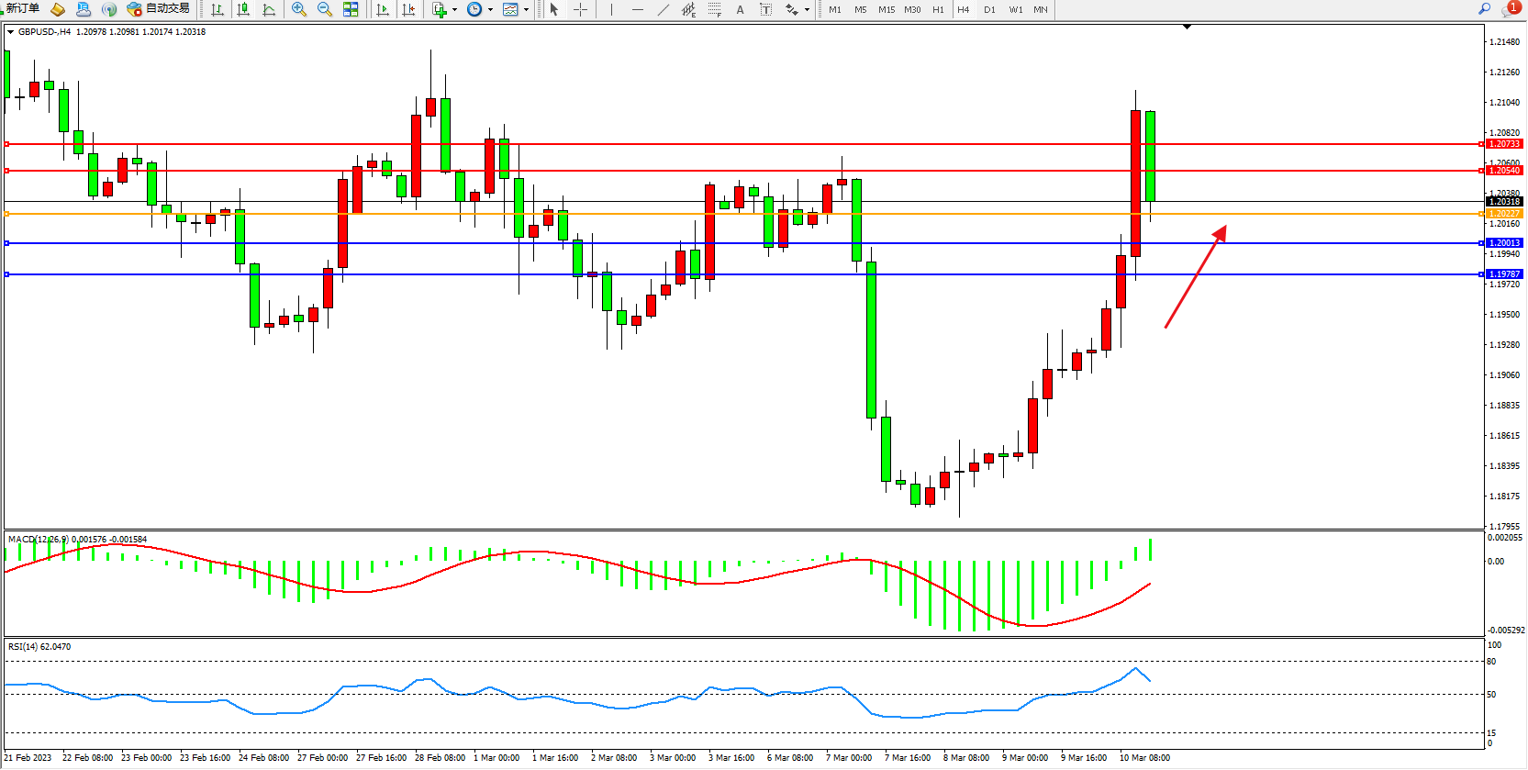This screenshot has height=770, width=1528.
Task: Toggle chart auto scroll button
Action: 383,9
